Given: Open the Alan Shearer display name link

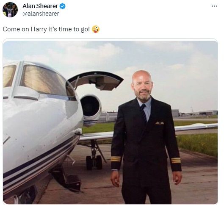Looking at the screenshot, I should click(40, 6).
